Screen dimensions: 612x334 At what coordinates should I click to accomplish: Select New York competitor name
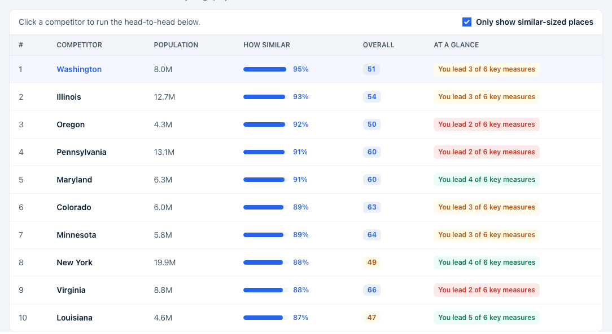coord(75,263)
